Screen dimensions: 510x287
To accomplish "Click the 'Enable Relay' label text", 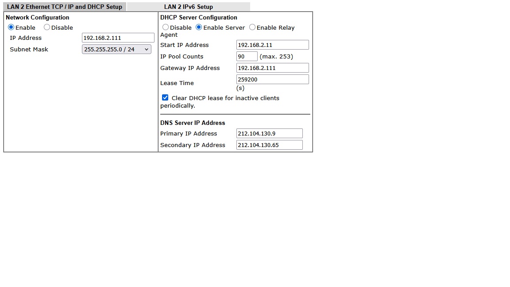I will [275, 28].
